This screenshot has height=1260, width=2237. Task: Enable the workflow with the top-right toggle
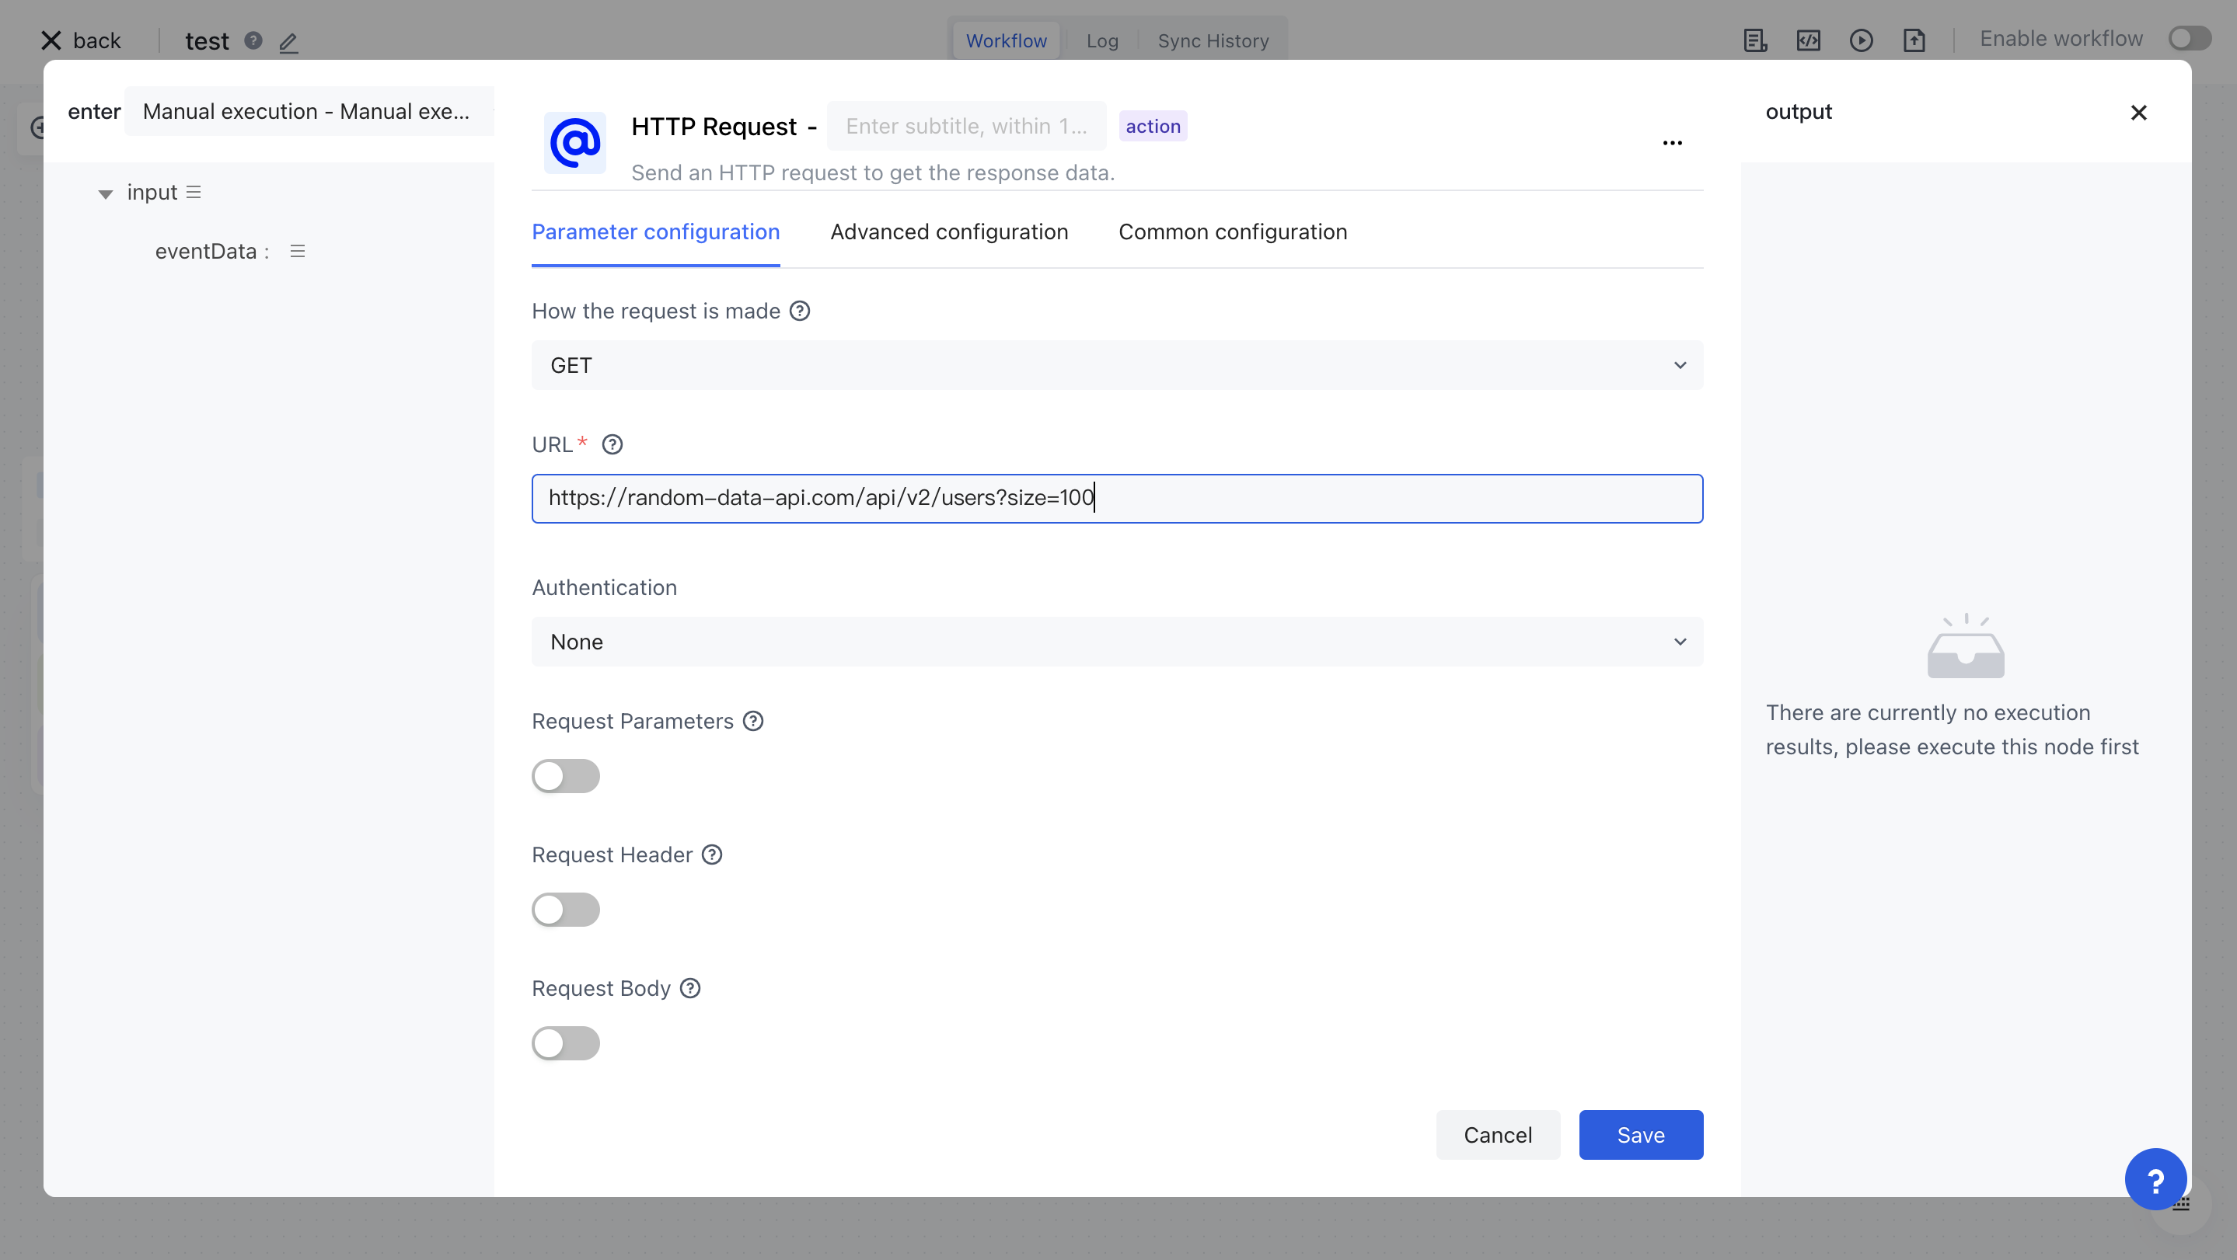[x=2188, y=38]
